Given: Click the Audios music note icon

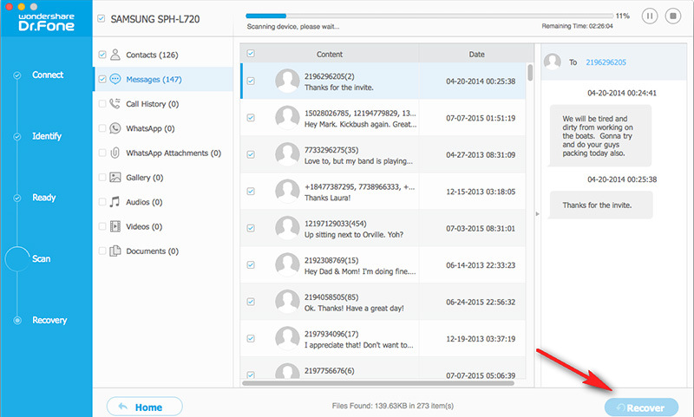Looking at the screenshot, I should click(115, 202).
